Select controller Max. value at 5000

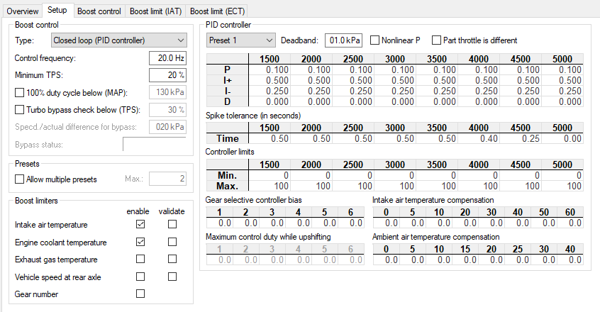point(562,186)
